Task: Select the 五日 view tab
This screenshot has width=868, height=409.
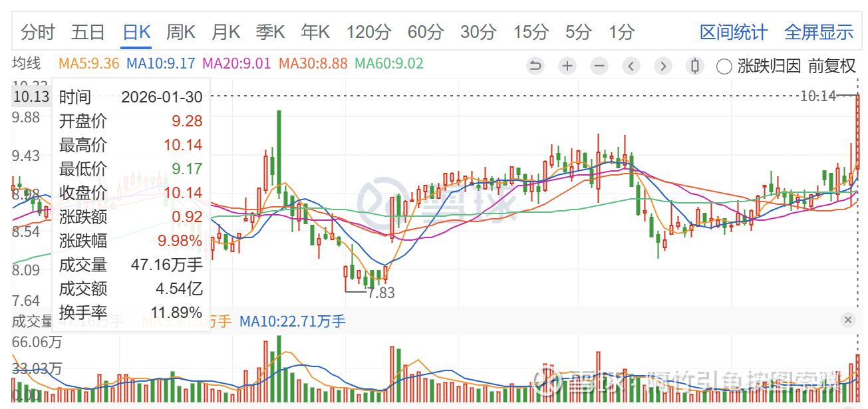Action: tap(88, 32)
